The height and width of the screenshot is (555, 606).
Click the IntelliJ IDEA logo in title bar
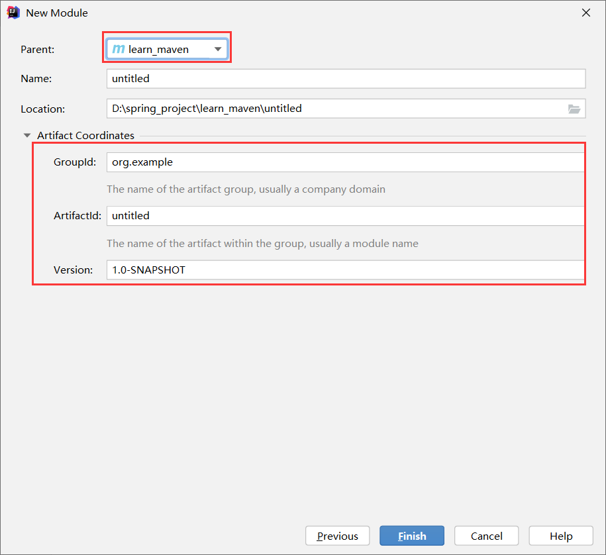pos(13,13)
